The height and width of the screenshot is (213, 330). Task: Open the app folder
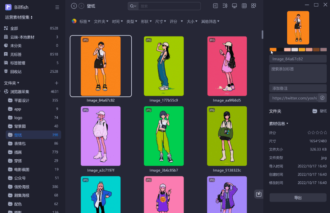coord(33,109)
